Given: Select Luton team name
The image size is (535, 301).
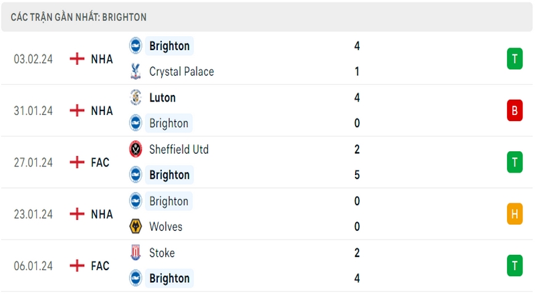Looking at the screenshot, I should point(163,98).
